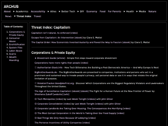Click info icon beside ViolationTracker.GoodJobsFirst.org

click(x=35, y=83)
